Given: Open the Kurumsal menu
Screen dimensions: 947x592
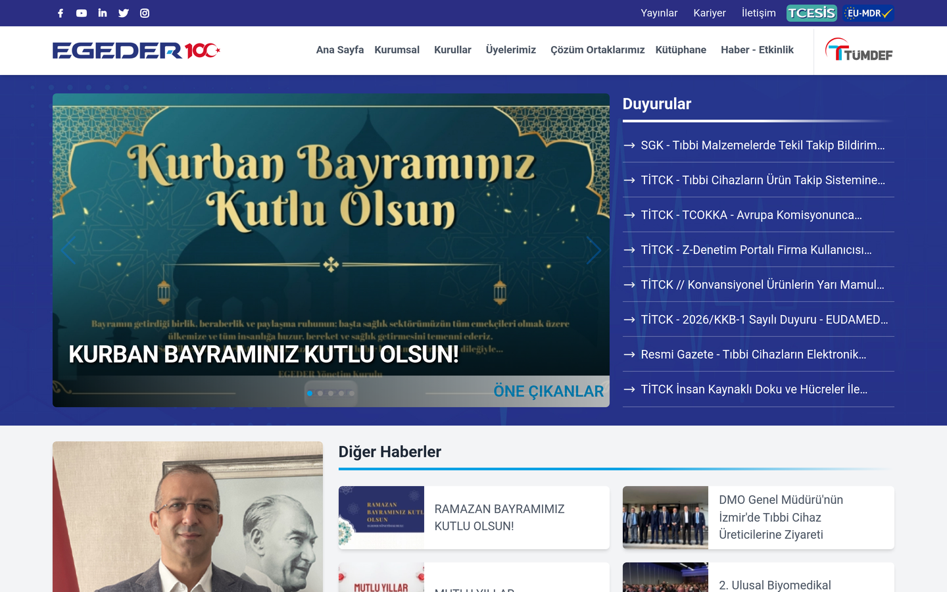Looking at the screenshot, I should coord(397,50).
